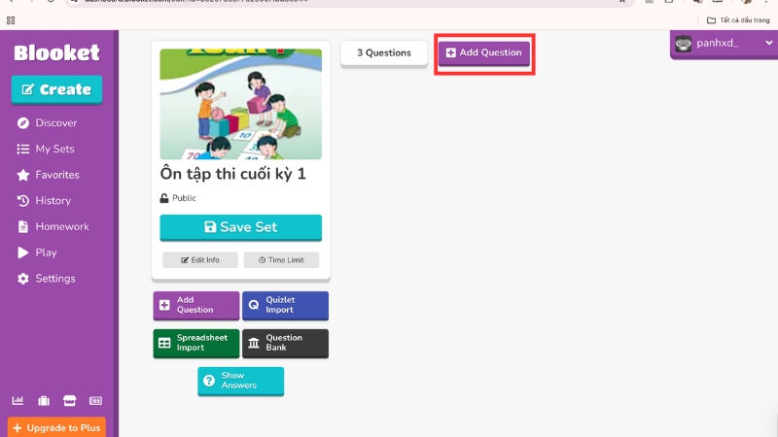Toggle Show Answers
The image size is (778, 437).
coord(240,381)
